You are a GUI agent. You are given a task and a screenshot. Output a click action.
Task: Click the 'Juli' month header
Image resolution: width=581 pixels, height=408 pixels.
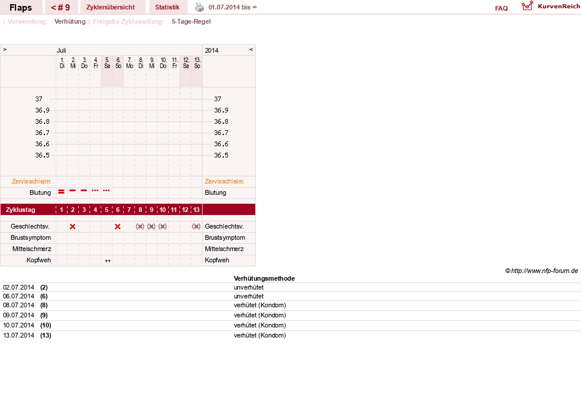(x=62, y=50)
